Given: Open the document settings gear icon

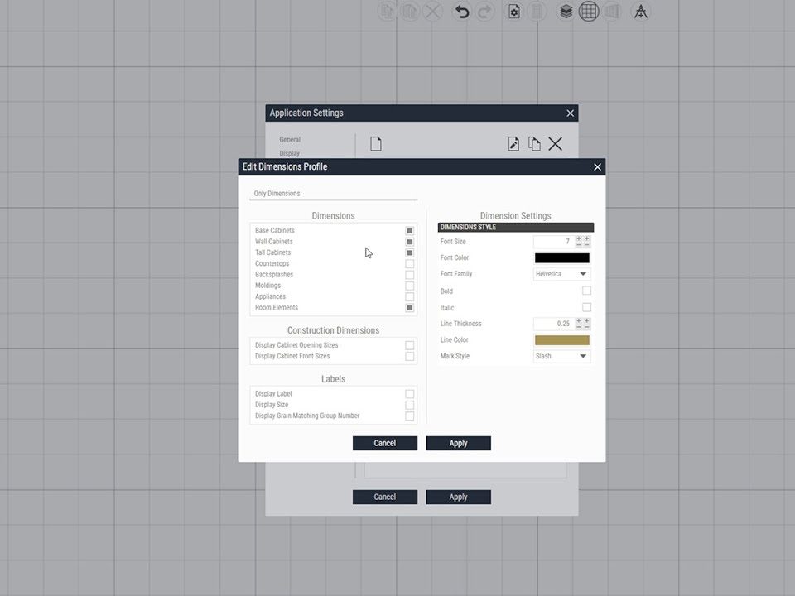Looking at the screenshot, I should point(514,12).
